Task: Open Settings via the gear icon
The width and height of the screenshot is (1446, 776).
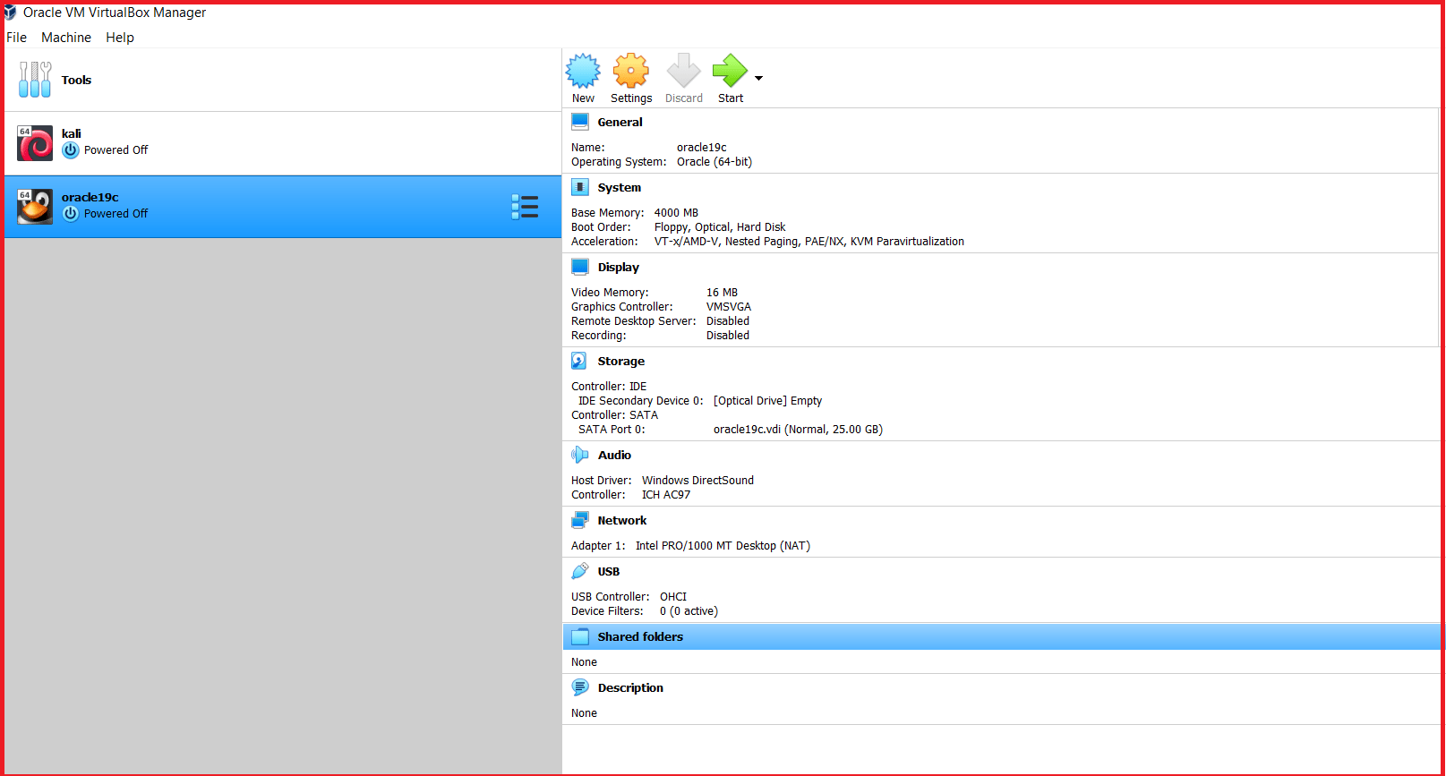Action: pyautogui.click(x=631, y=71)
